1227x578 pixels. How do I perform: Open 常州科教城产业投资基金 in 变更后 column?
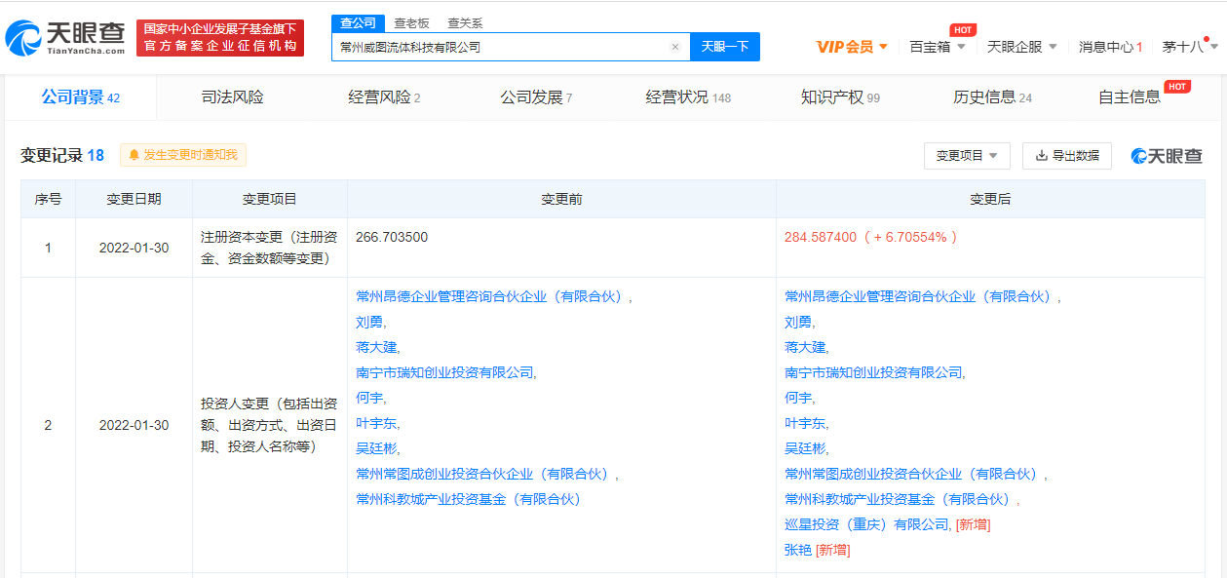point(900,499)
